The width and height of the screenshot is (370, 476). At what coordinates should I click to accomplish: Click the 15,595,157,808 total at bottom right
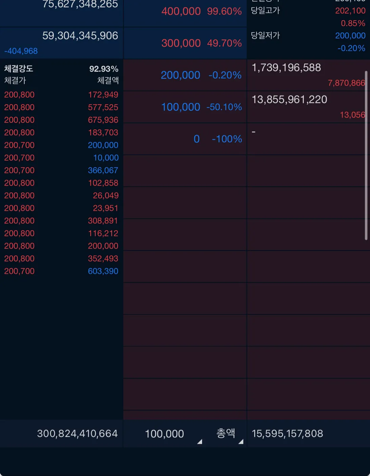tap(287, 434)
